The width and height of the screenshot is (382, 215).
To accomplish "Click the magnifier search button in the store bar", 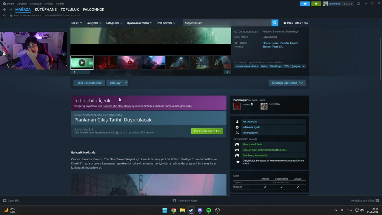I will tap(275, 23).
